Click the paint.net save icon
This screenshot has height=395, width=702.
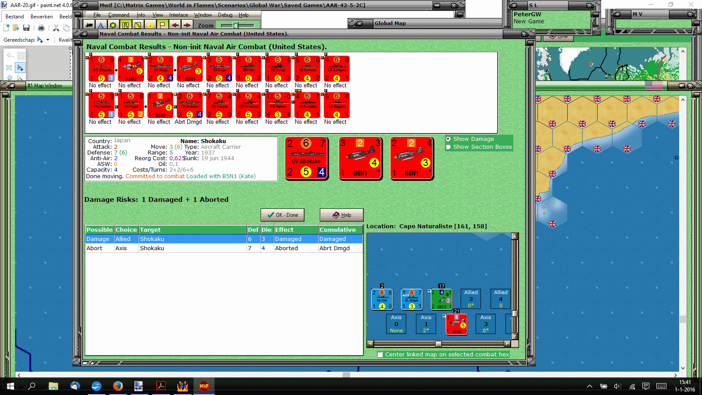26,28
